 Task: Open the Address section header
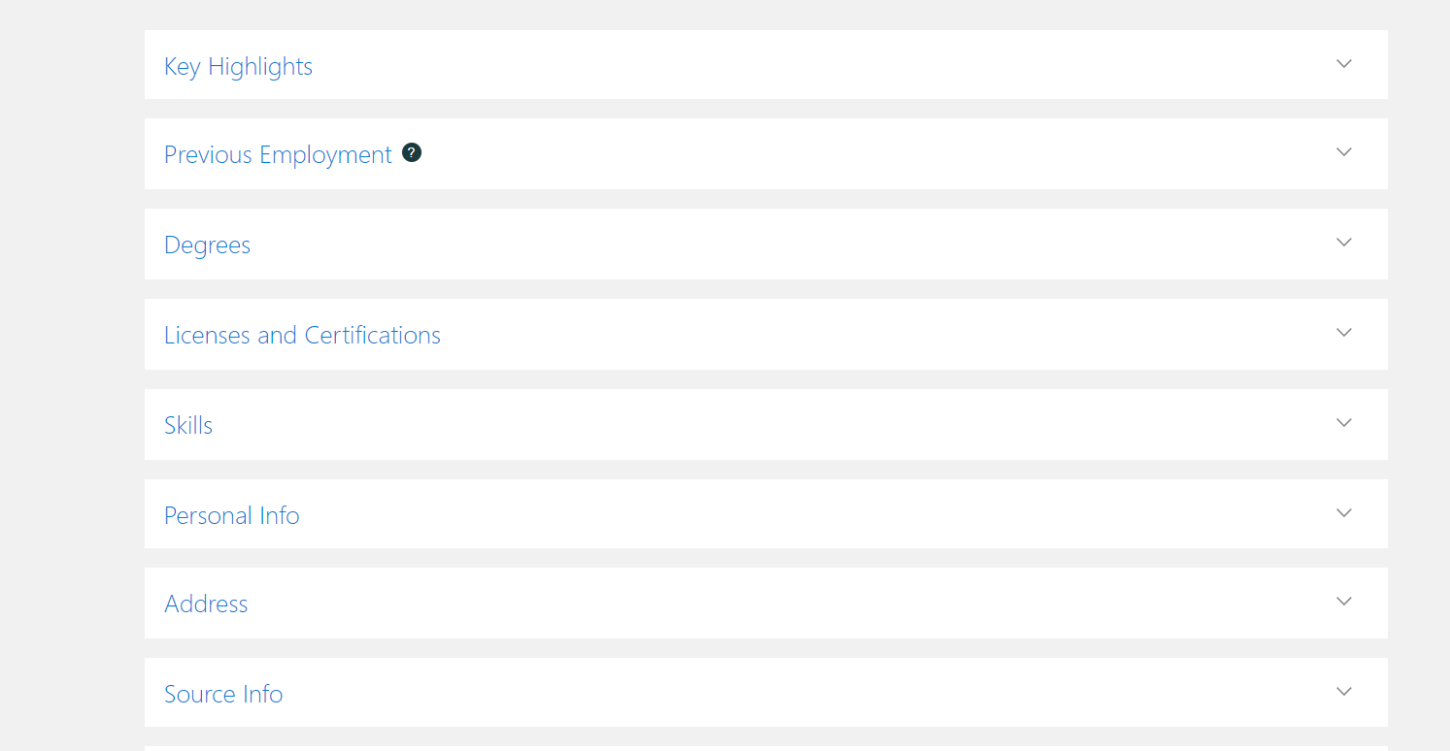(206, 604)
